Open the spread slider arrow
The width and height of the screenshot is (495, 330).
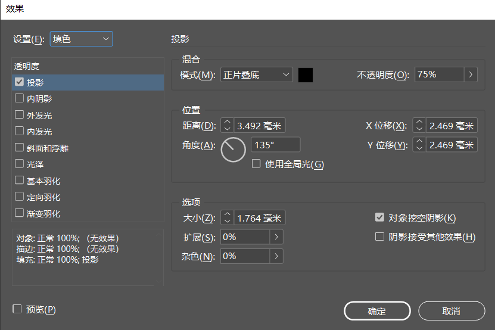(276, 237)
